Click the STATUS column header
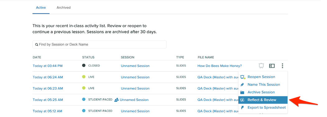327x117 pixels. coord(88,57)
